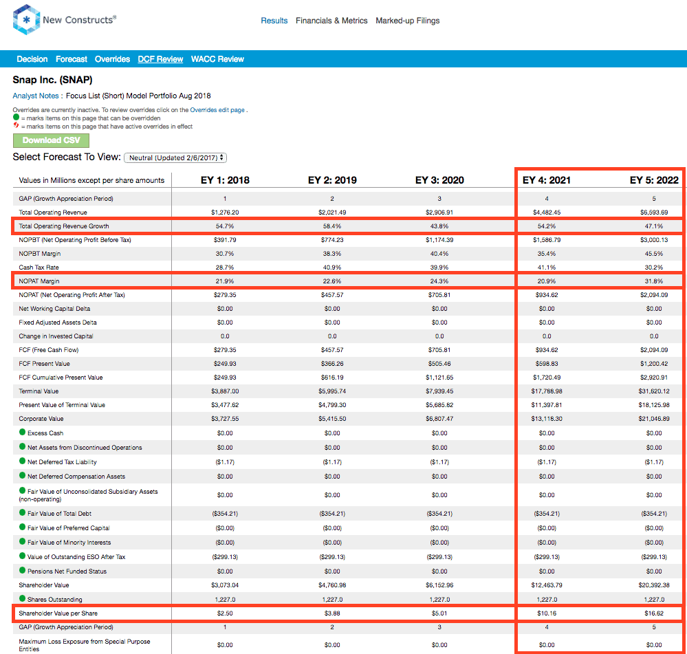687x654 pixels.
Task: Click the EY 5: 2022 column header
Action: 654,180
